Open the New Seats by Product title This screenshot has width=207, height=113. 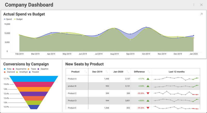84,64
